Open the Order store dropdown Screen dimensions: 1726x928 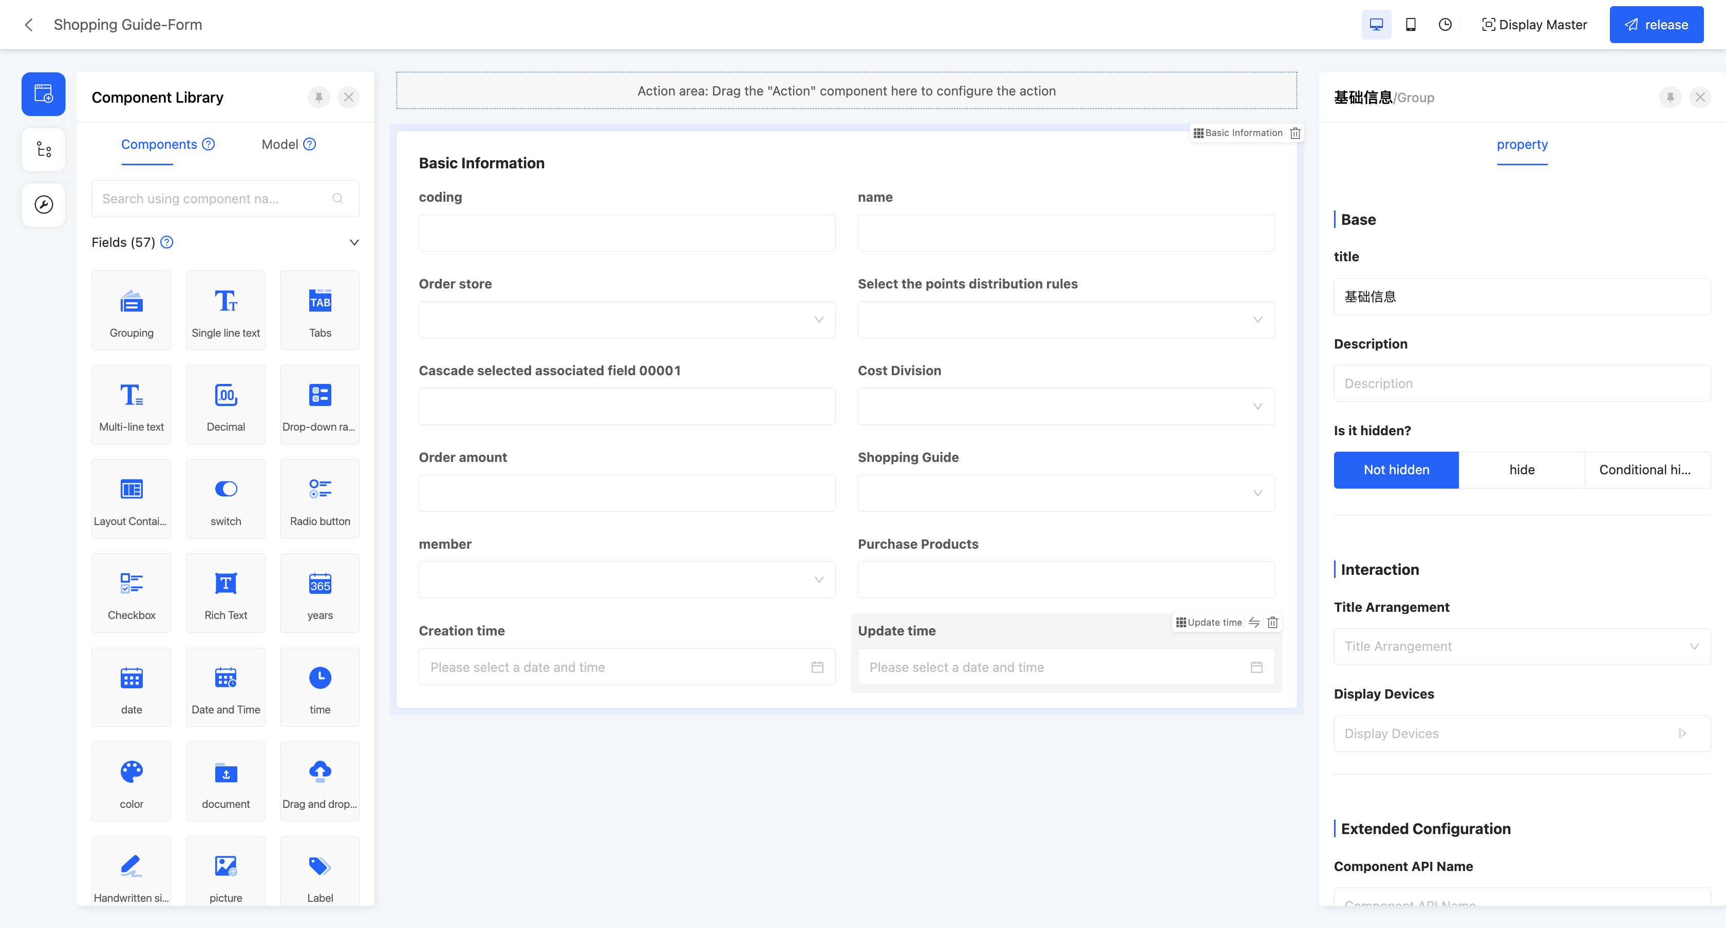coord(819,319)
